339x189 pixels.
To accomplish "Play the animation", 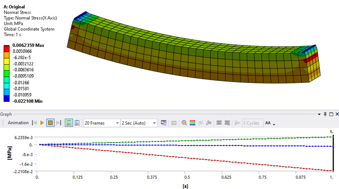I will point(42,123).
